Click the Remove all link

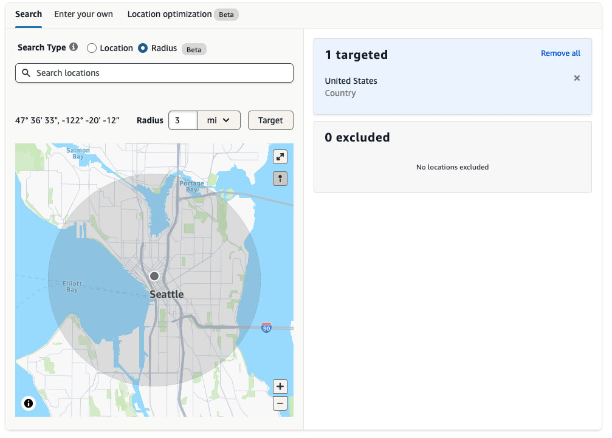point(560,53)
